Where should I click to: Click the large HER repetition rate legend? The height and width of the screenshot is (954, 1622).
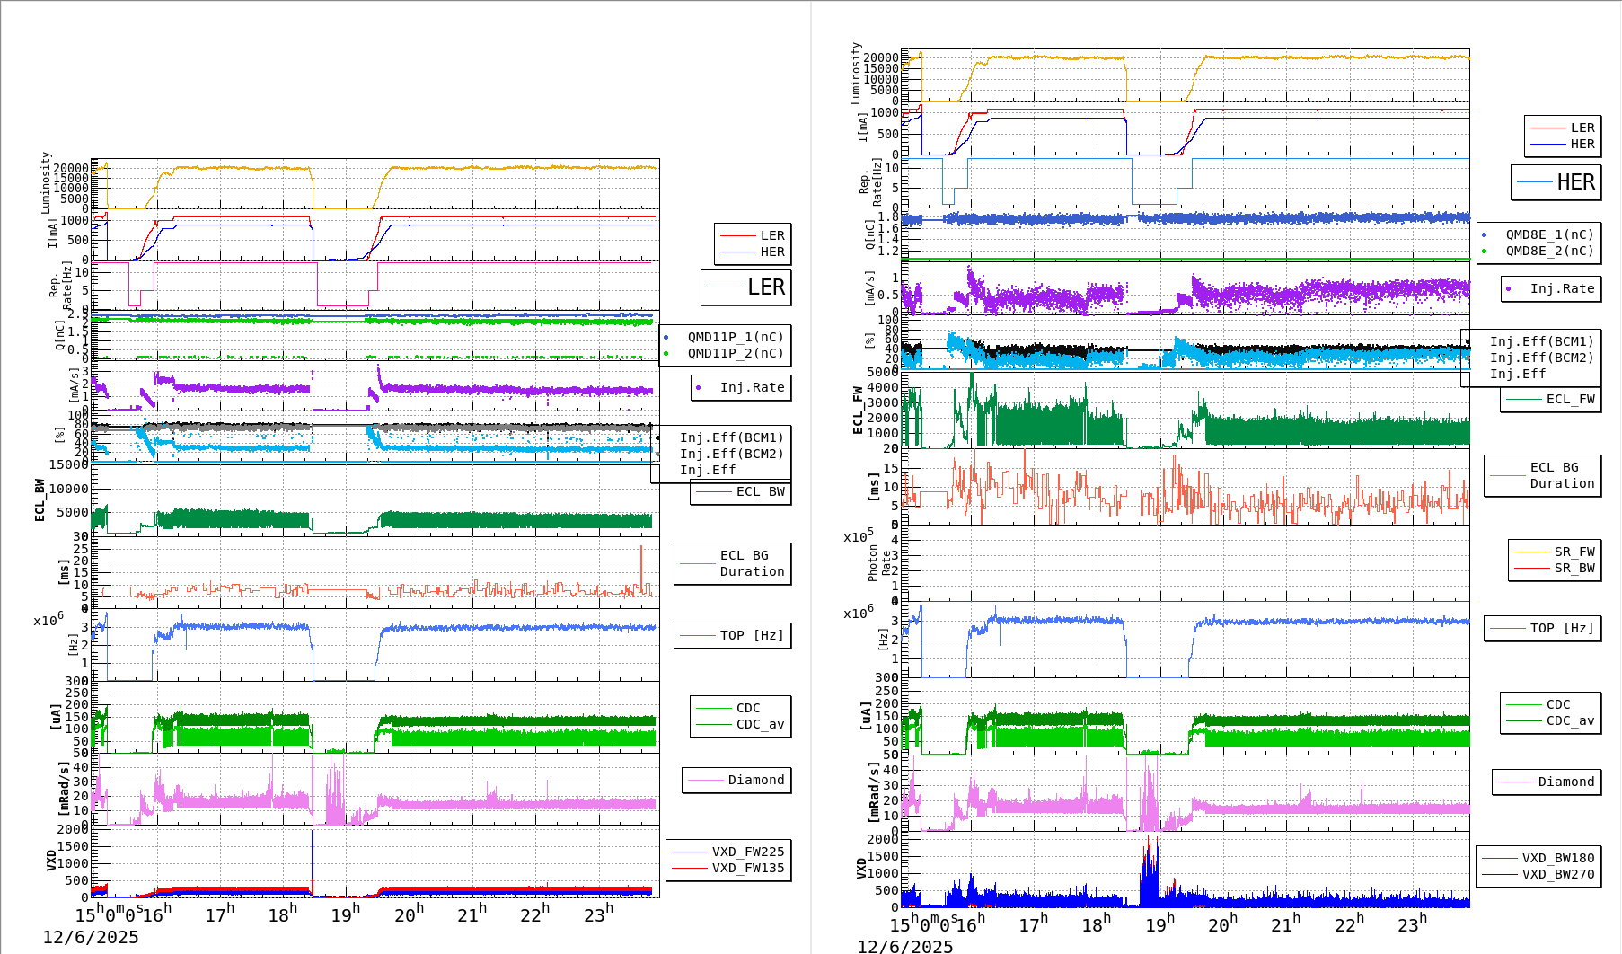pyautogui.click(x=1556, y=182)
